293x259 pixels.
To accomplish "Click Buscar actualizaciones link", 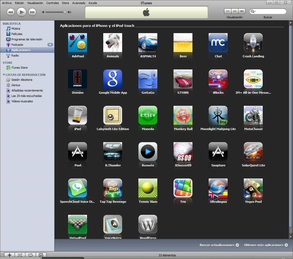I will (x=219, y=245).
